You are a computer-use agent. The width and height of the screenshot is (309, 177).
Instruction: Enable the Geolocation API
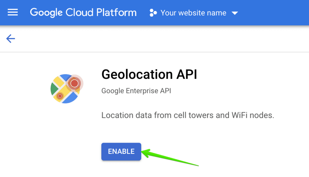click(121, 151)
